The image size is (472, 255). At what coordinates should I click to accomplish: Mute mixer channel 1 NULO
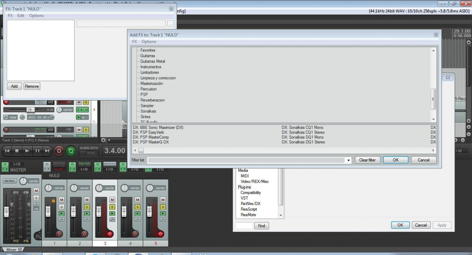(61, 200)
